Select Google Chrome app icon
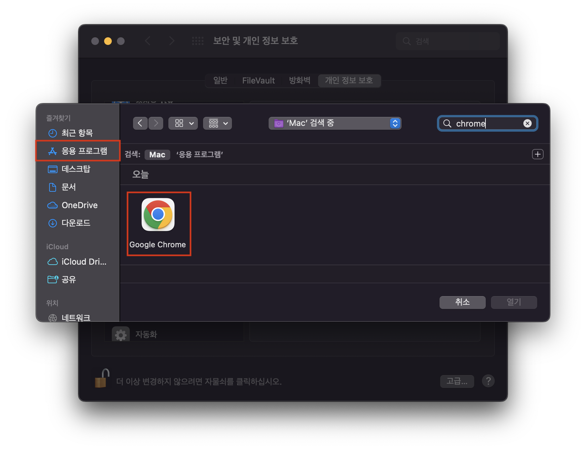Image resolution: width=586 pixels, height=449 pixels. (158, 215)
